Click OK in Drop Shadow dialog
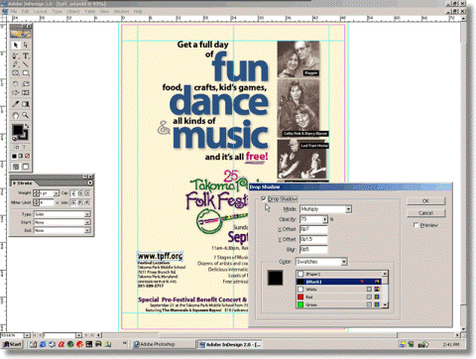 [425, 200]
